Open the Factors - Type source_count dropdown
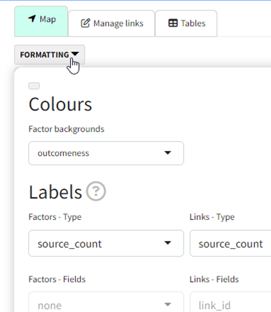 pos(105,243)
